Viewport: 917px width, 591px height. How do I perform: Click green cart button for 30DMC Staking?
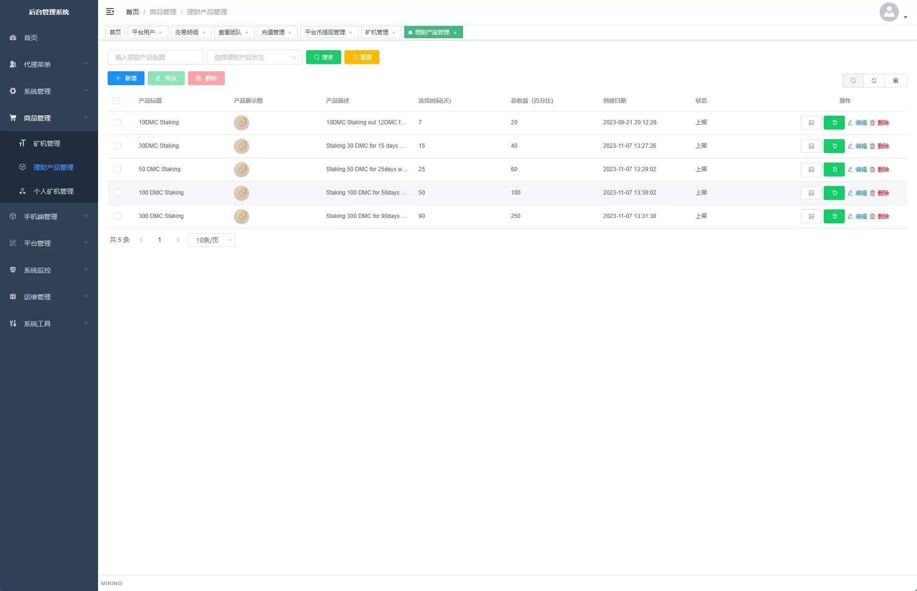[834, 146]
